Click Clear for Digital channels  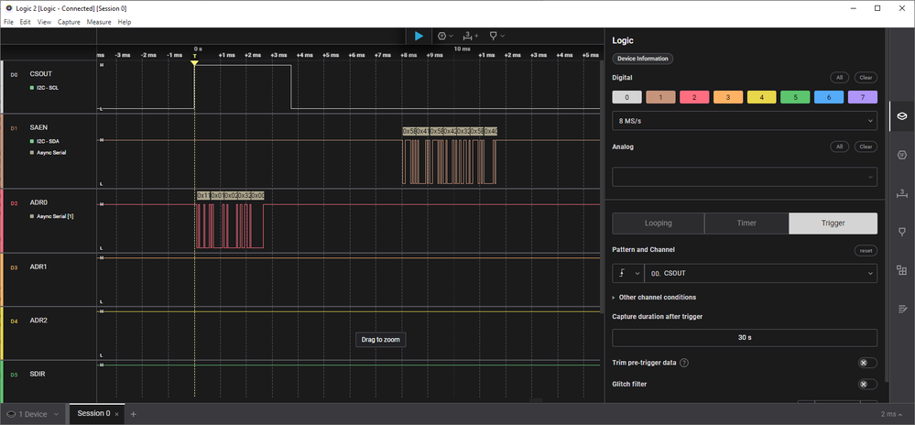click(x=866, y=78)
